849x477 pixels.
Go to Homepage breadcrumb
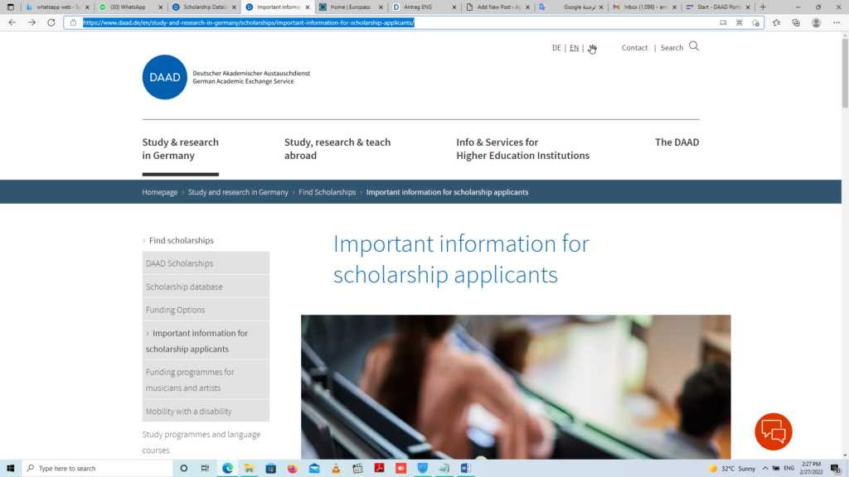coord(160,192)
